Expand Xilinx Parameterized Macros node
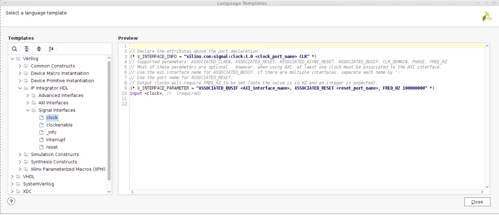The width and height of the screenshot is (499, 215). tap(20, 169)
